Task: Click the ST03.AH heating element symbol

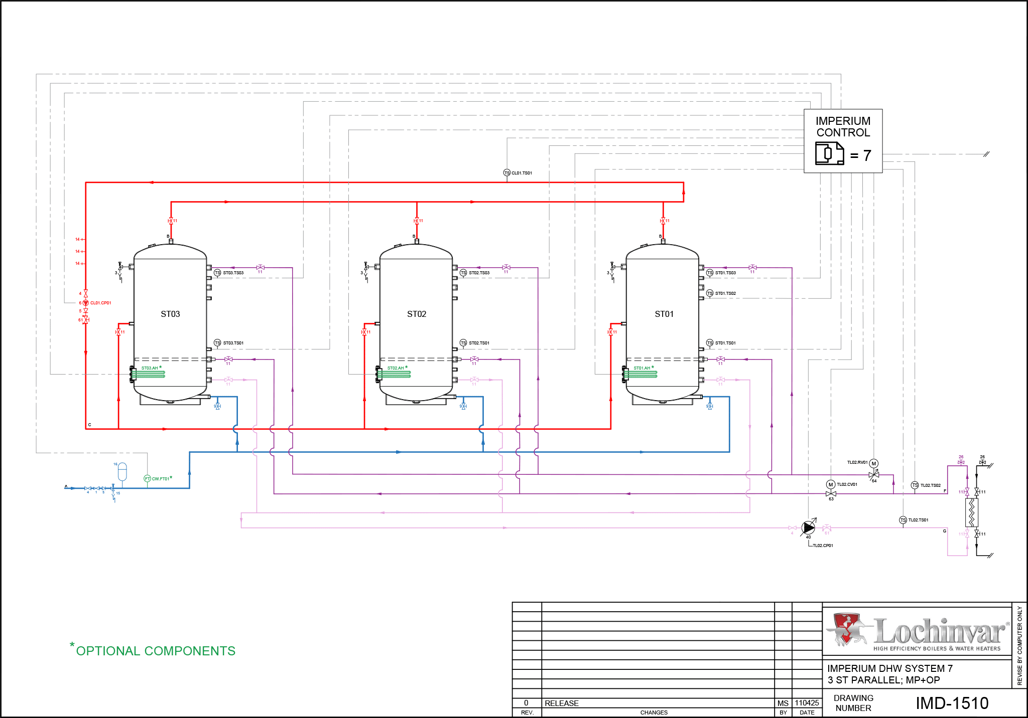Action: (148, 374)
